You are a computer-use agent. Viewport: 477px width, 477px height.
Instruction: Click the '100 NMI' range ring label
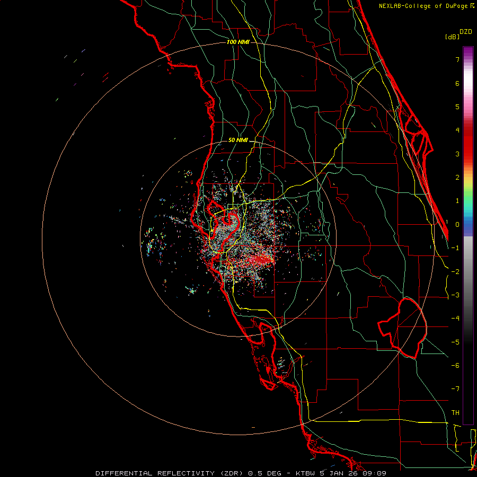point(238,42)
